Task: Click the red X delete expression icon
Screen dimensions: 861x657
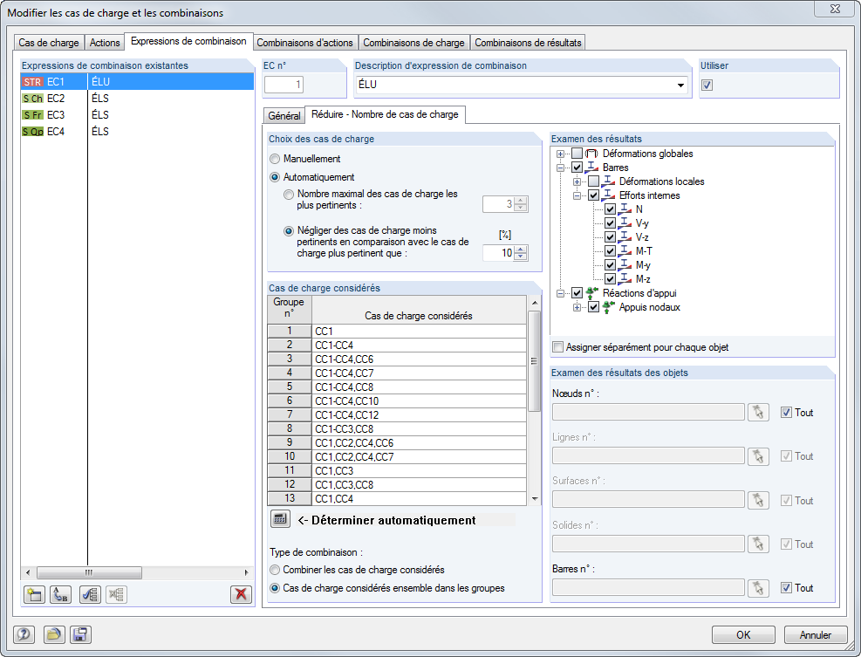Action: coord(241,594)
